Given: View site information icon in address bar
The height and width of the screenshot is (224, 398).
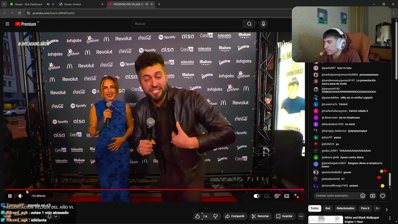Looking at the screenshot, I should [x=28, y=13].
